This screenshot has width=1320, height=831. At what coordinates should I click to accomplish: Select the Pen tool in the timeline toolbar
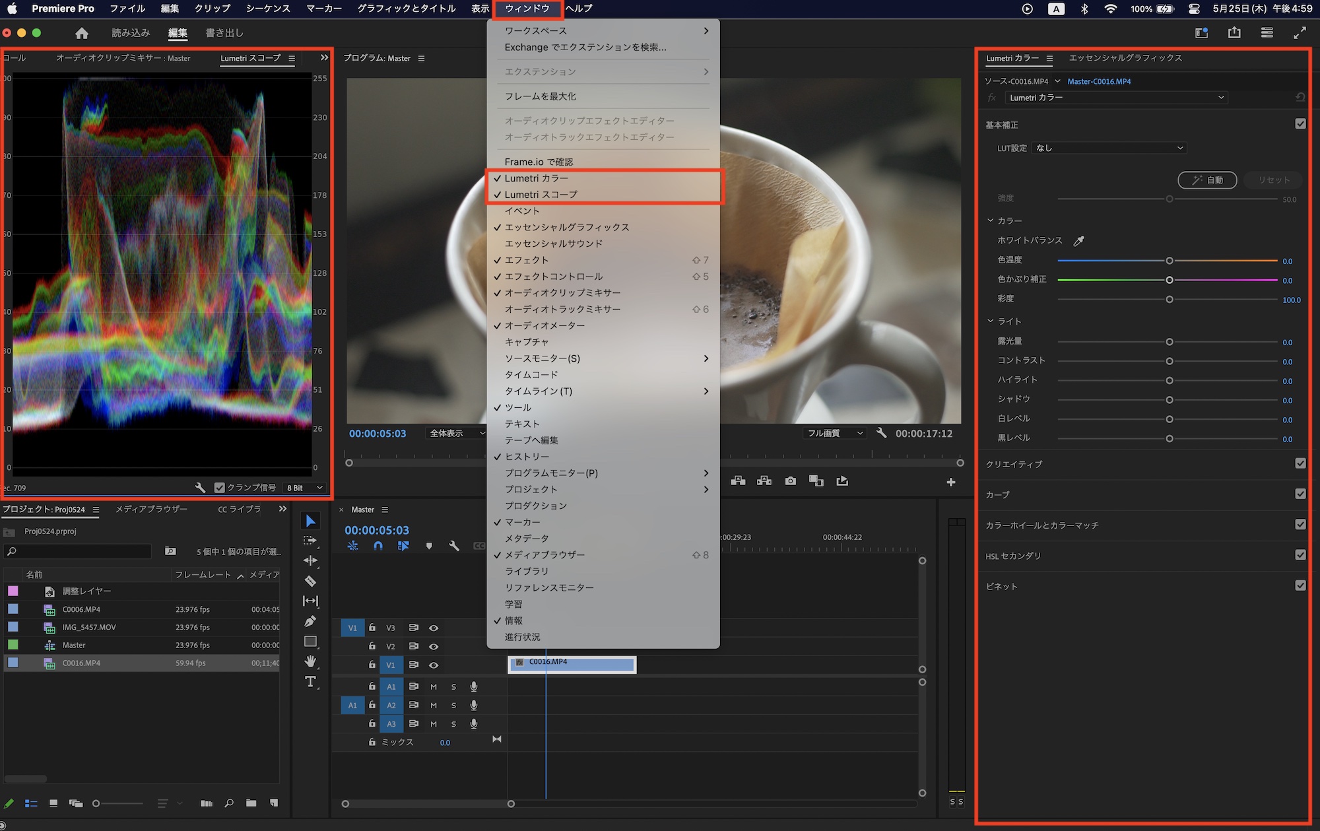point(310,620)
